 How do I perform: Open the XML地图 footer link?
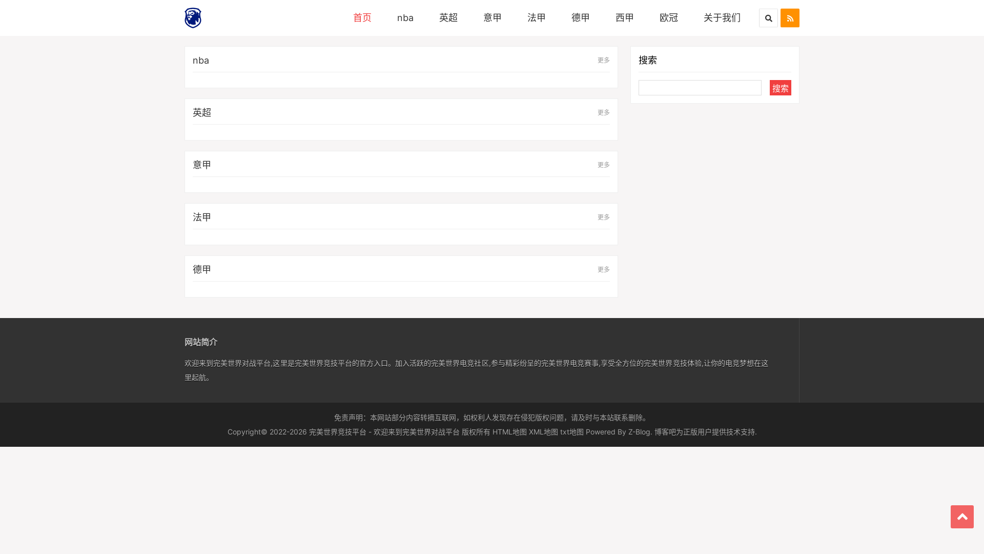(543, 432)
